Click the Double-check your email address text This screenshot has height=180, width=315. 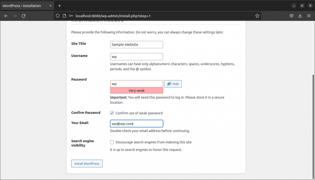pyautogui.click(x=150, y=131)
